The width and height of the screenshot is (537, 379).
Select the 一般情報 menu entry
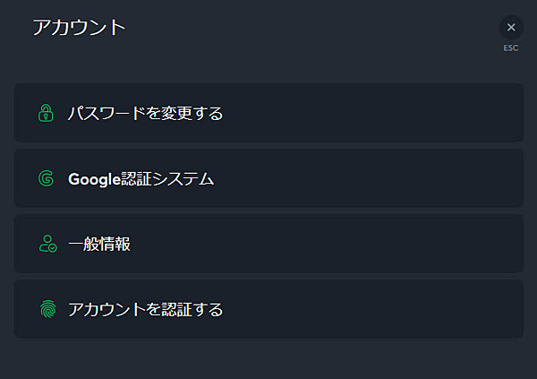[268, 244]
